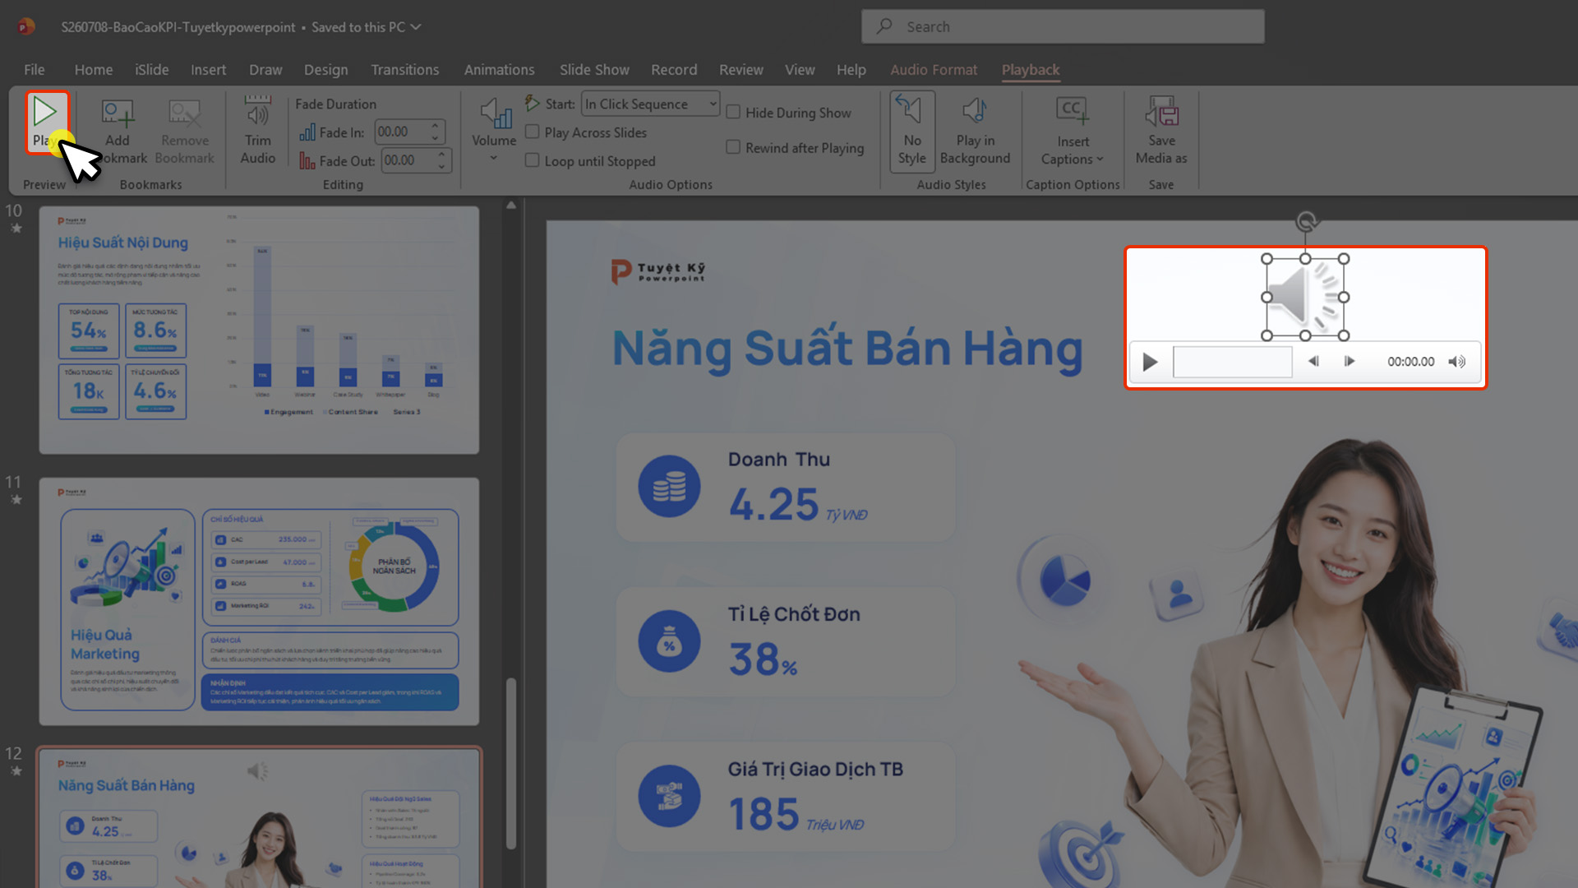Apply No Style audio style

click(x=912, y=132)
